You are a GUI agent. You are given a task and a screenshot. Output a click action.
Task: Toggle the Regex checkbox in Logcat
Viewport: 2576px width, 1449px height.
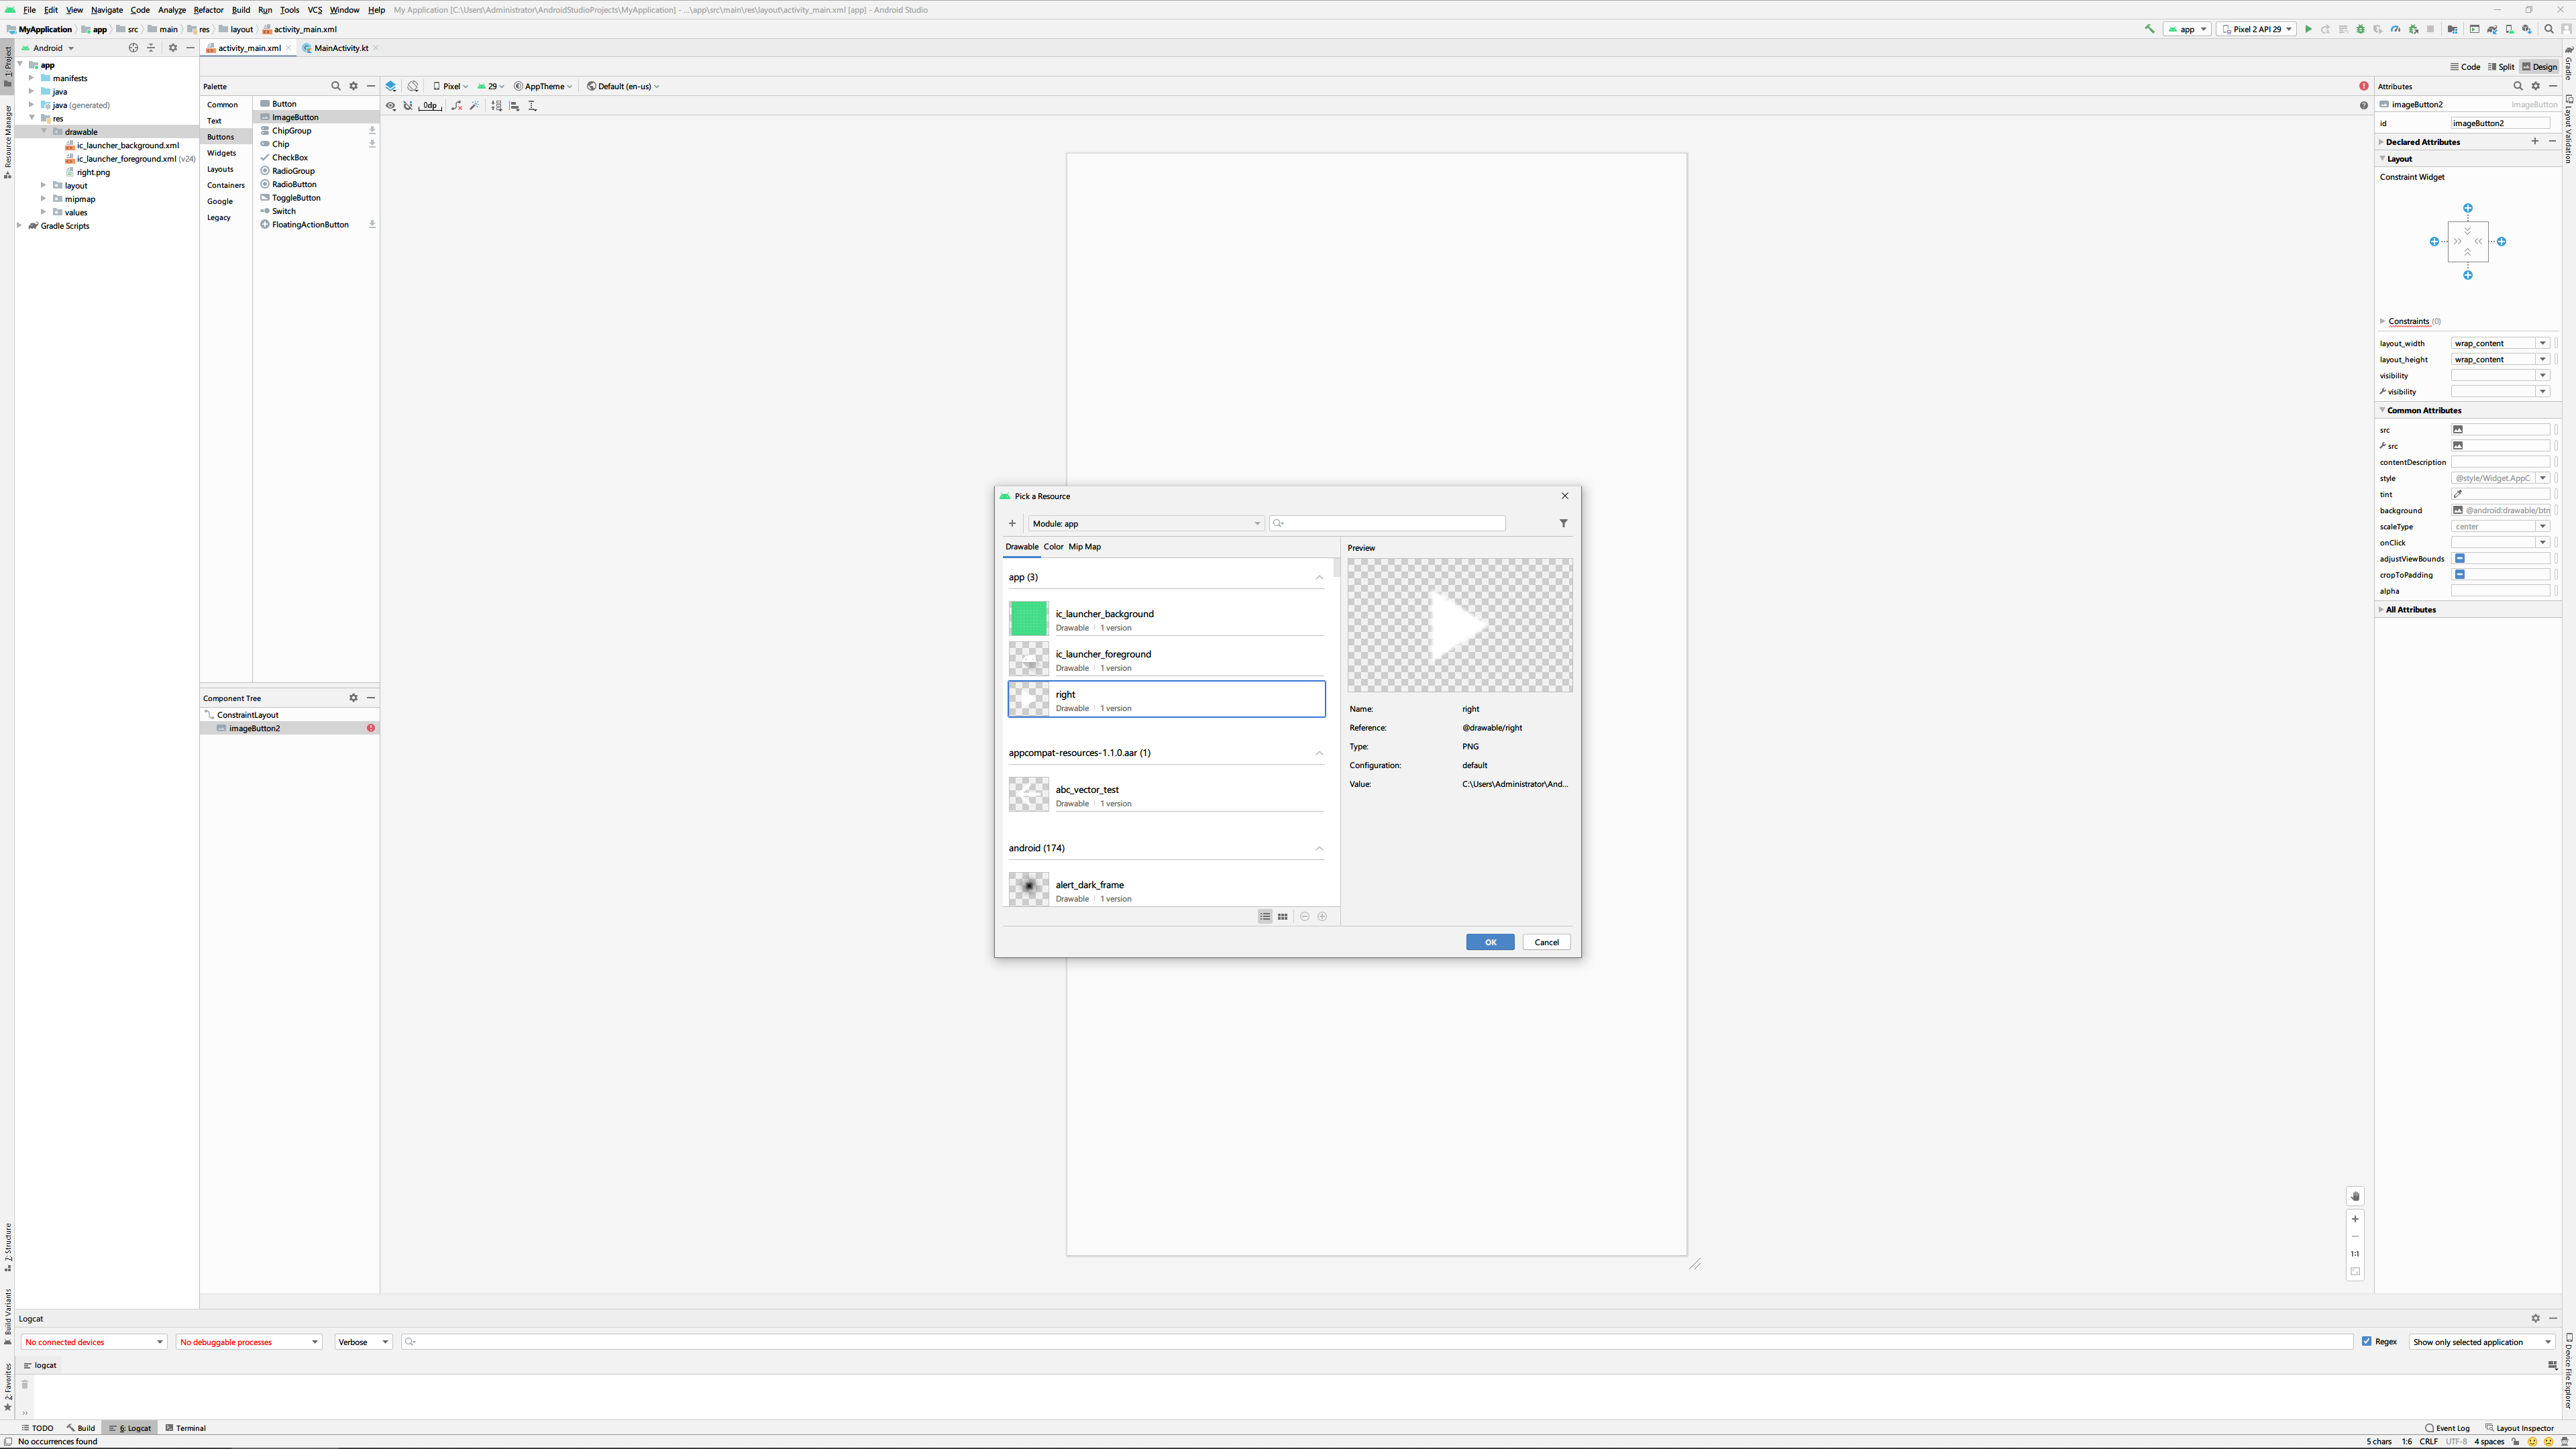2367,1341
